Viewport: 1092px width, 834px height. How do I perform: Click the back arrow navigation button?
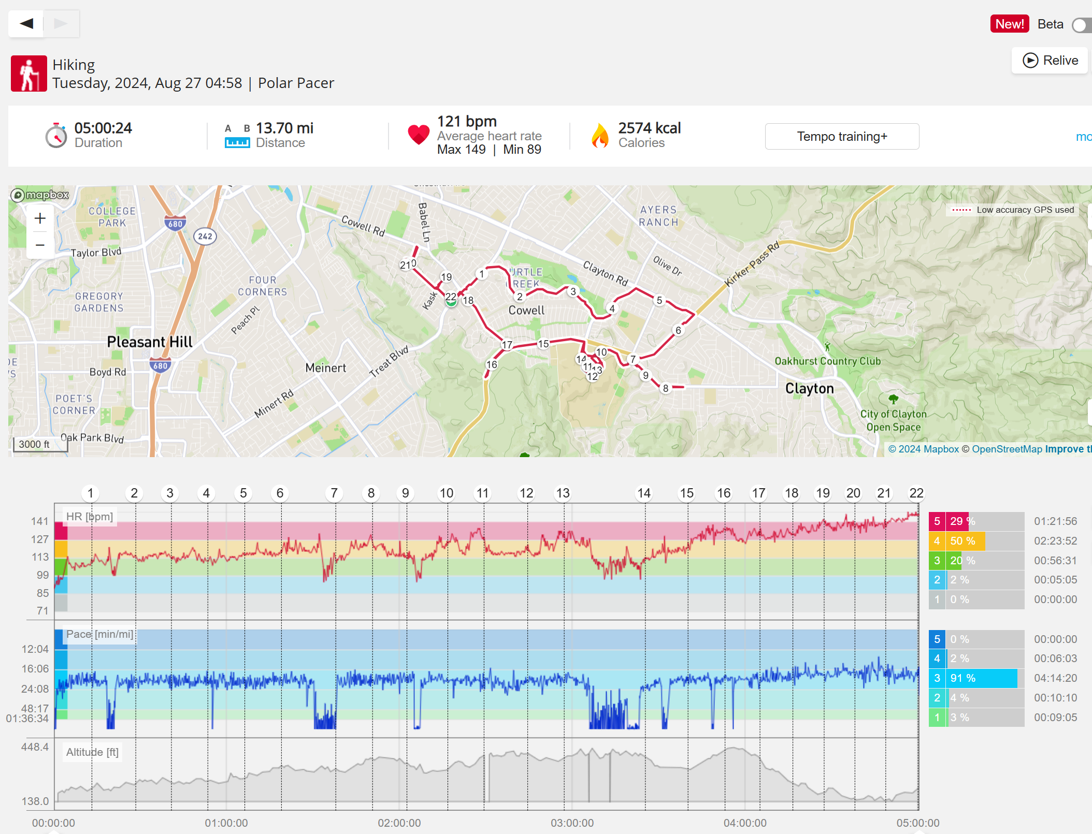tap(26, 23)
